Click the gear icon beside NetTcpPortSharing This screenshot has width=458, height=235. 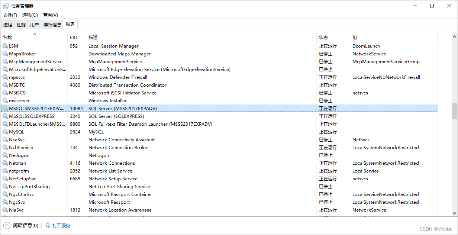5,187
